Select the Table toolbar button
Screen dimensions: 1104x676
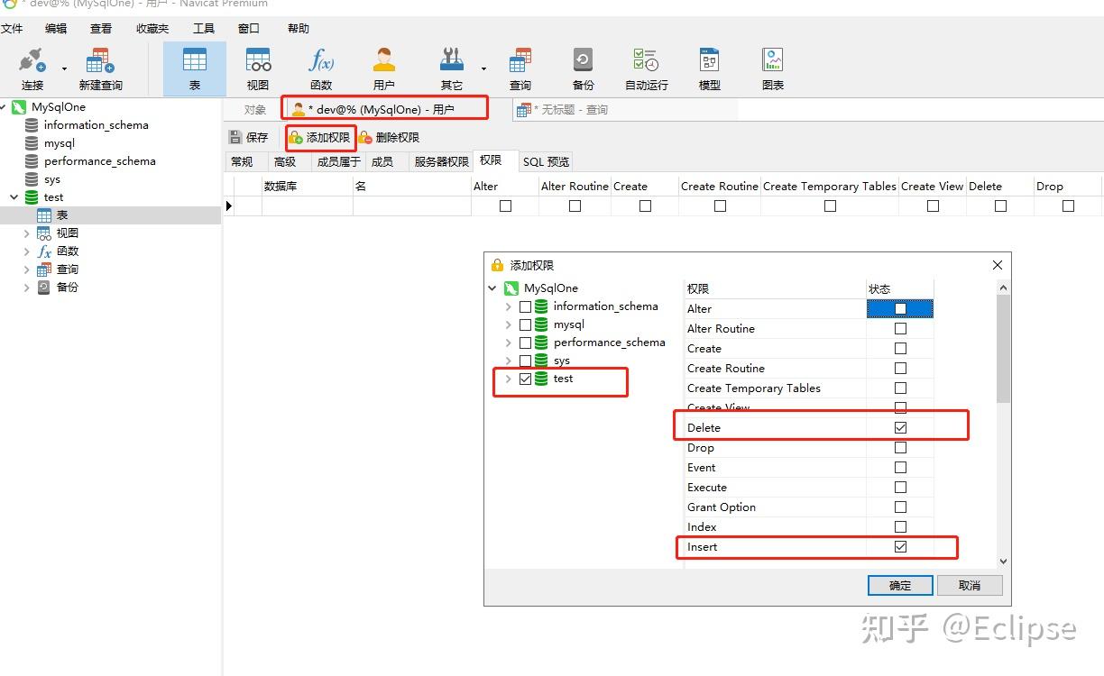pyautogui.click(x=195, y=69)
